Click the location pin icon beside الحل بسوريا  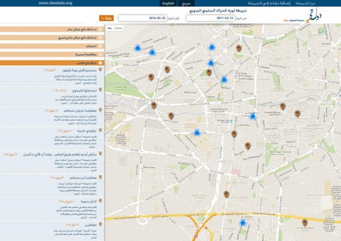coord(100,201)
